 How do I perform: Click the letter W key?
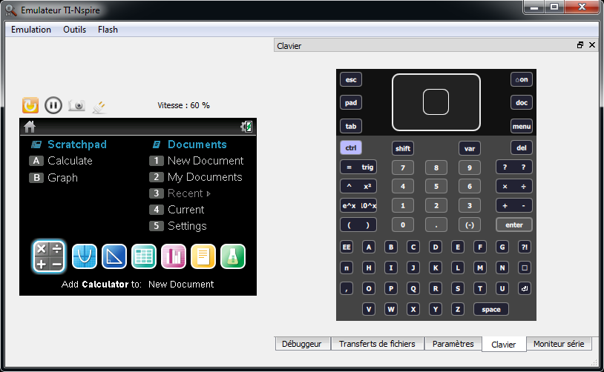(x=391, y=309)
